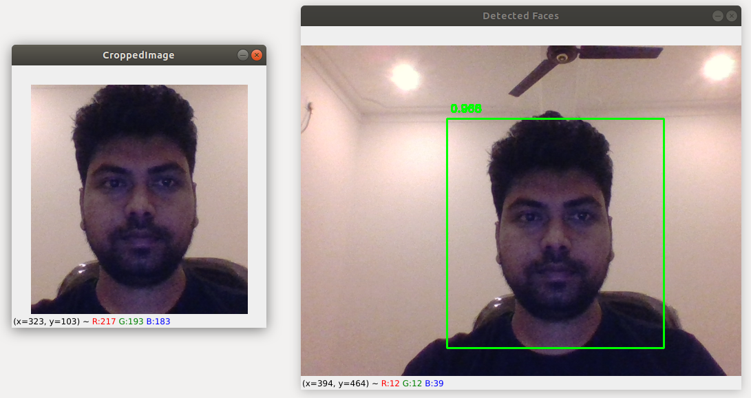
Task: Close the CroppedImage window
Action: coord(257,55)
